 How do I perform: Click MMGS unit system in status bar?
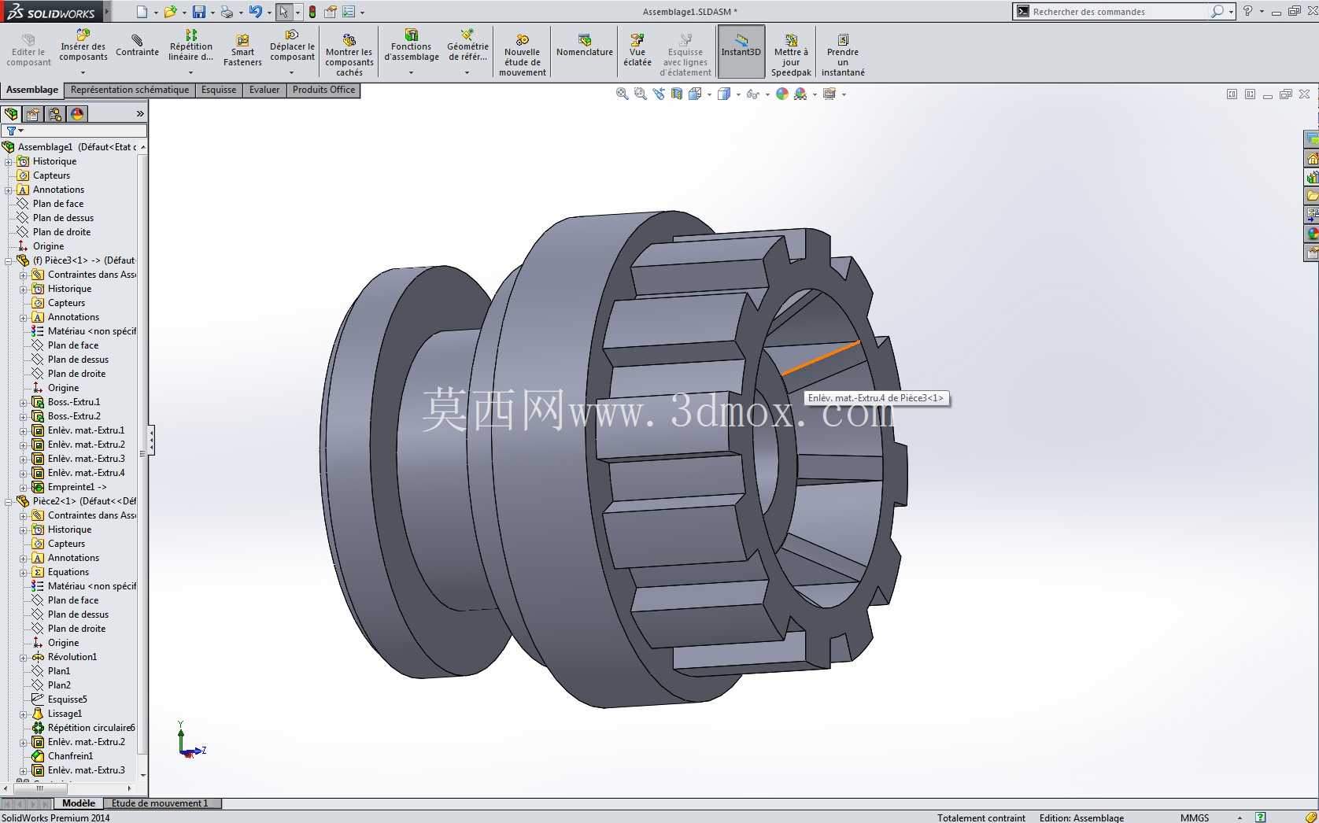[1194, 817]
